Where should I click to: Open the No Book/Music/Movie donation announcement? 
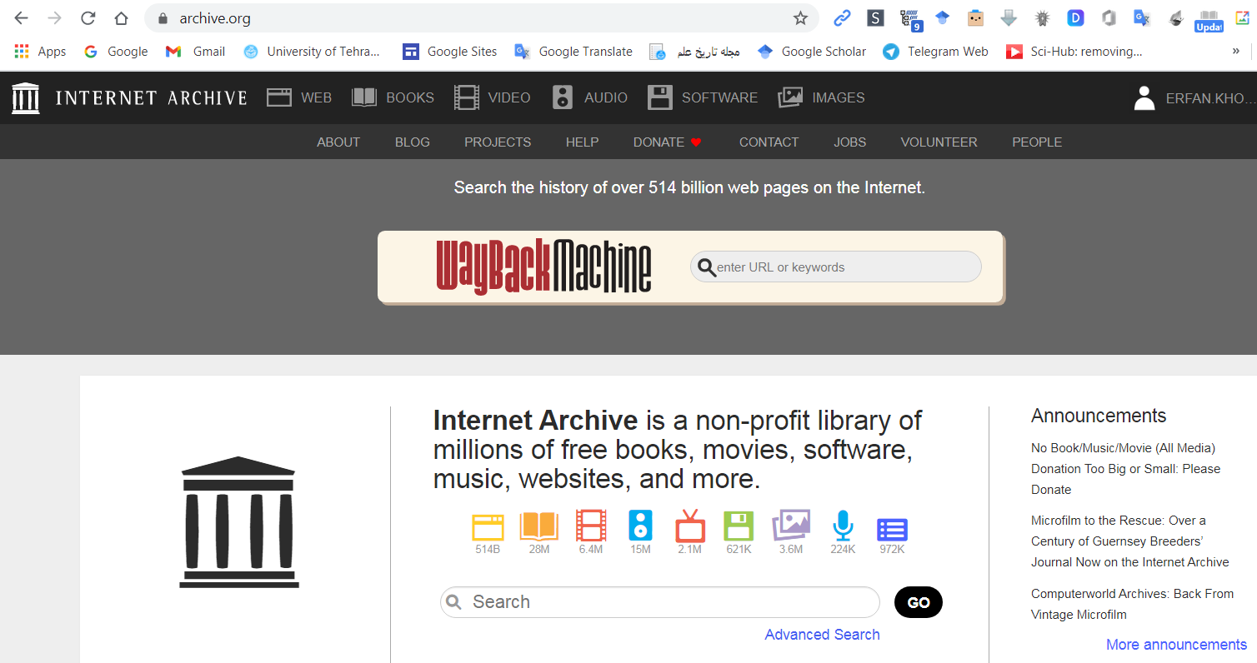click(1125, 469)
